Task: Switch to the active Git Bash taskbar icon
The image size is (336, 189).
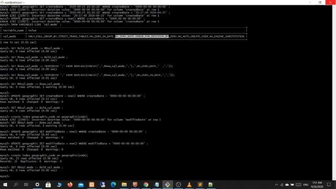Action: pos(167,184)
